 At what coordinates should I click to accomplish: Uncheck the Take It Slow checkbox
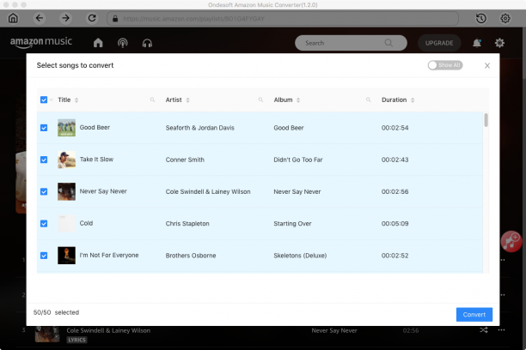tap(44, 160)
